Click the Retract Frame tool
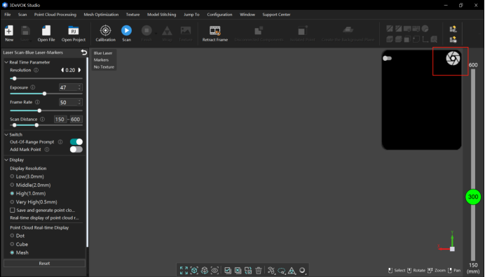 215,34
